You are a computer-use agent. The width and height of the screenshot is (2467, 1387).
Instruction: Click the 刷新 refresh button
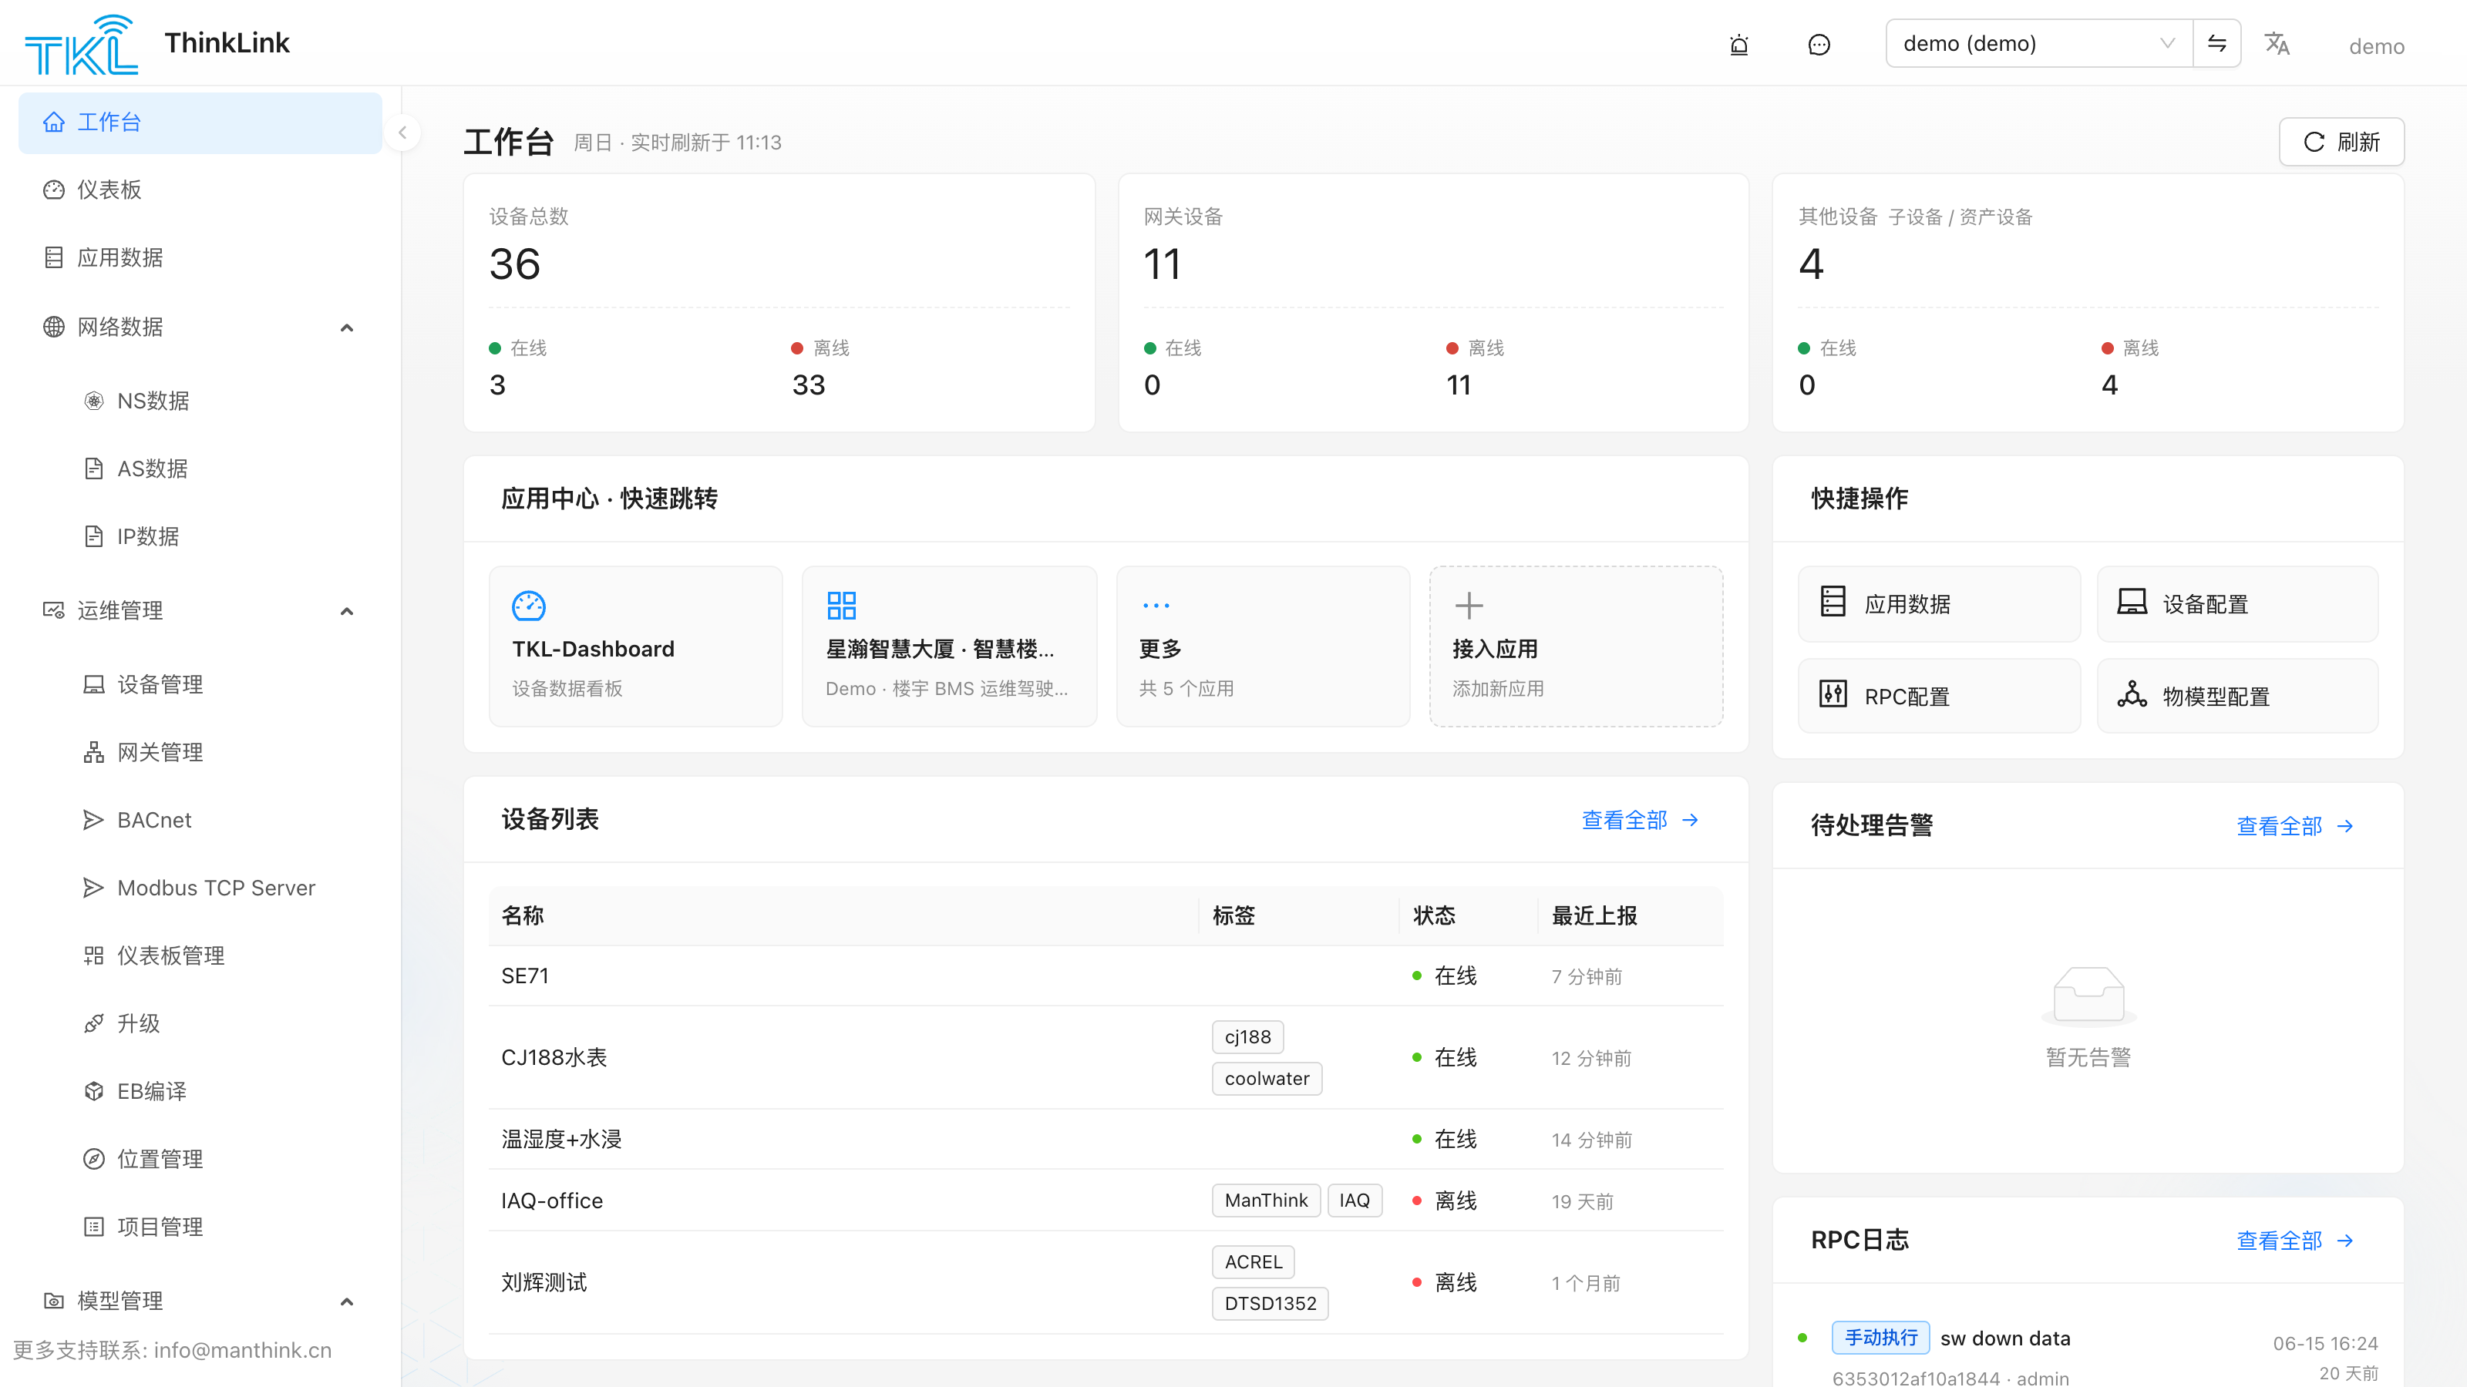coord(2341,142)
